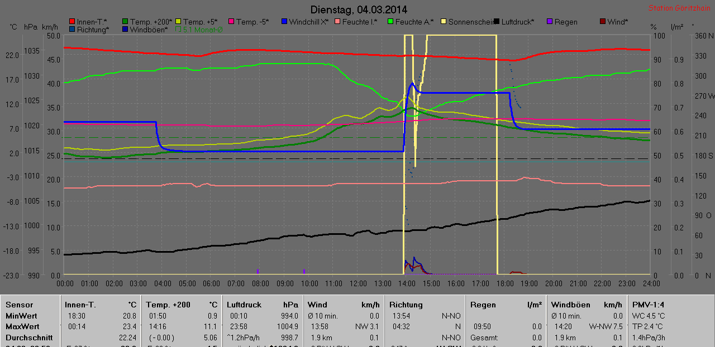Click the red Innen-T. legend swatch

coord(71,22)
